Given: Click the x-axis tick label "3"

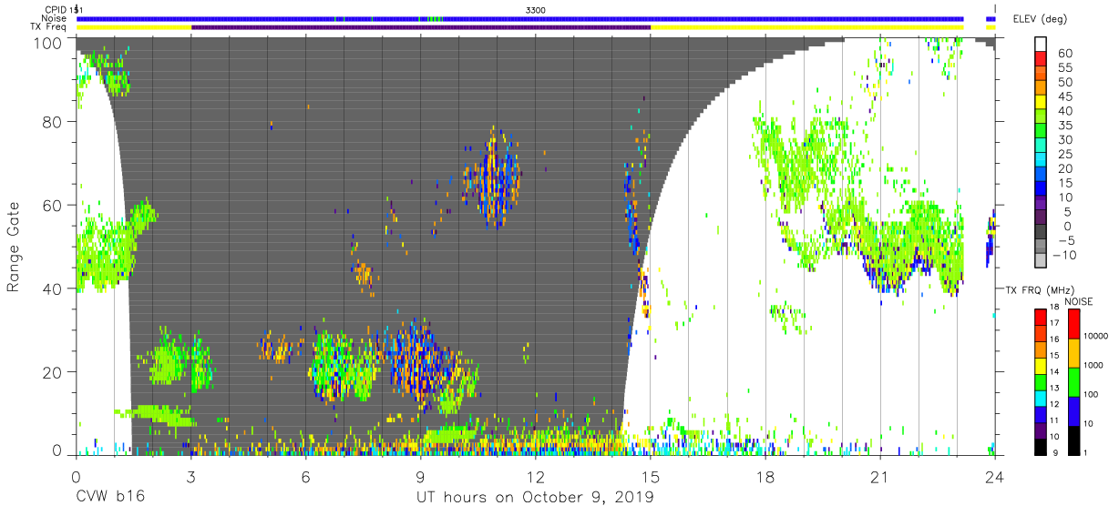Looking at the screenshot, I should 190,476.
